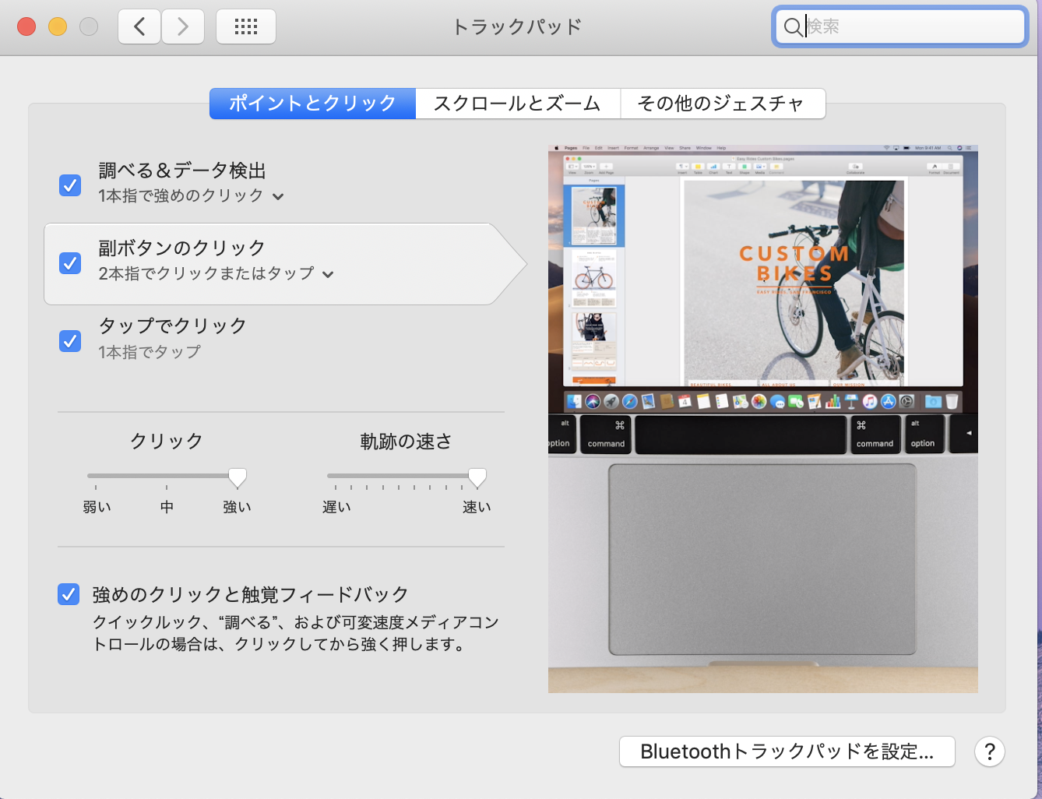Click the Trash icon in the preview Dock
Screen dimensions: 1042x799
pos(950,402)
